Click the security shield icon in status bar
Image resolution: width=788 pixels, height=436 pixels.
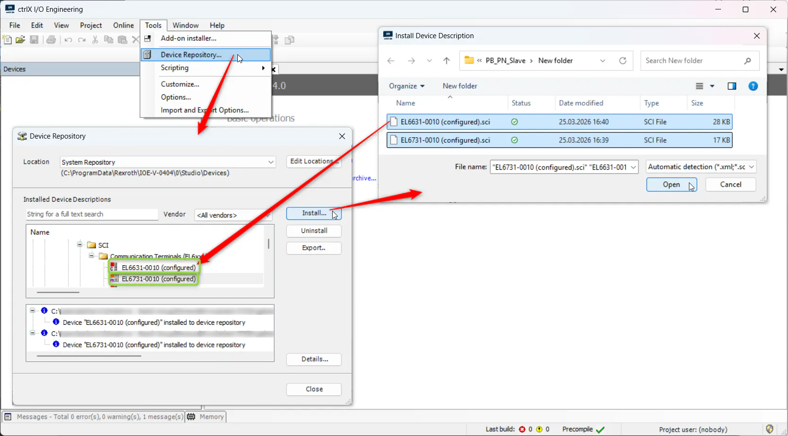point(770,429)
